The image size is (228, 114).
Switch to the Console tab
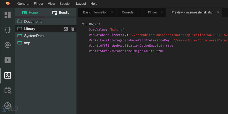point(128,12)
